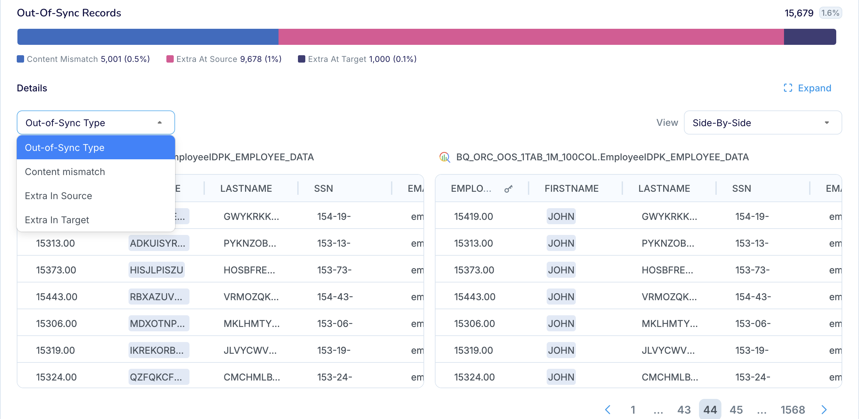Click the Content Mismatch legend square
859x419 pixels.
[20, 59]
